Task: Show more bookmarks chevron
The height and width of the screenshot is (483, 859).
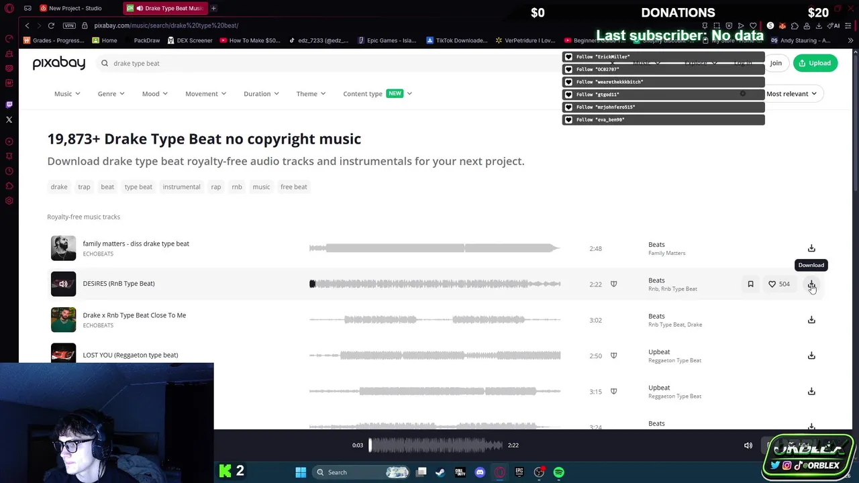Action: point(850,40)
